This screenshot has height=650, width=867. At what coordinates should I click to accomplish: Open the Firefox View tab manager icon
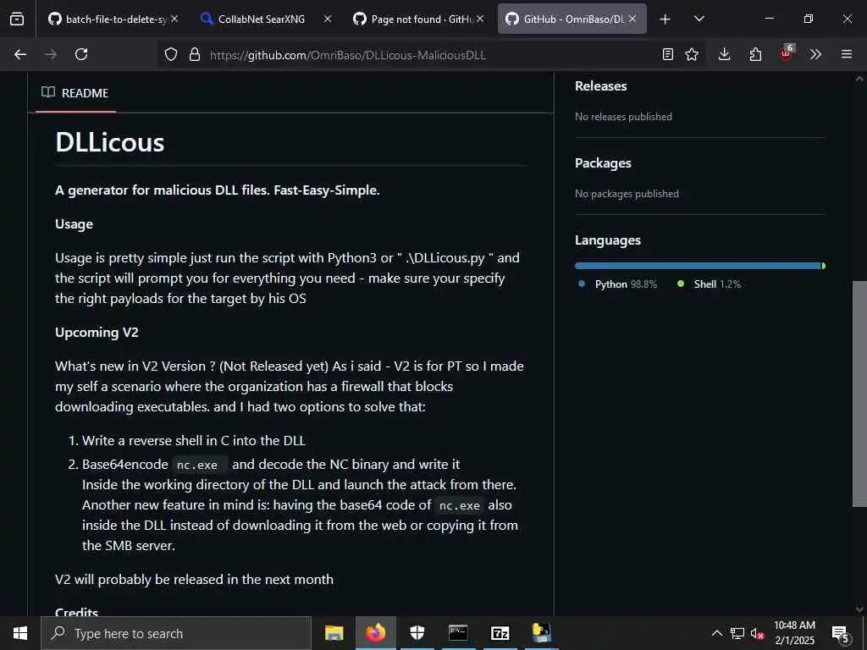pyautogui.click(x=17, y=19)
